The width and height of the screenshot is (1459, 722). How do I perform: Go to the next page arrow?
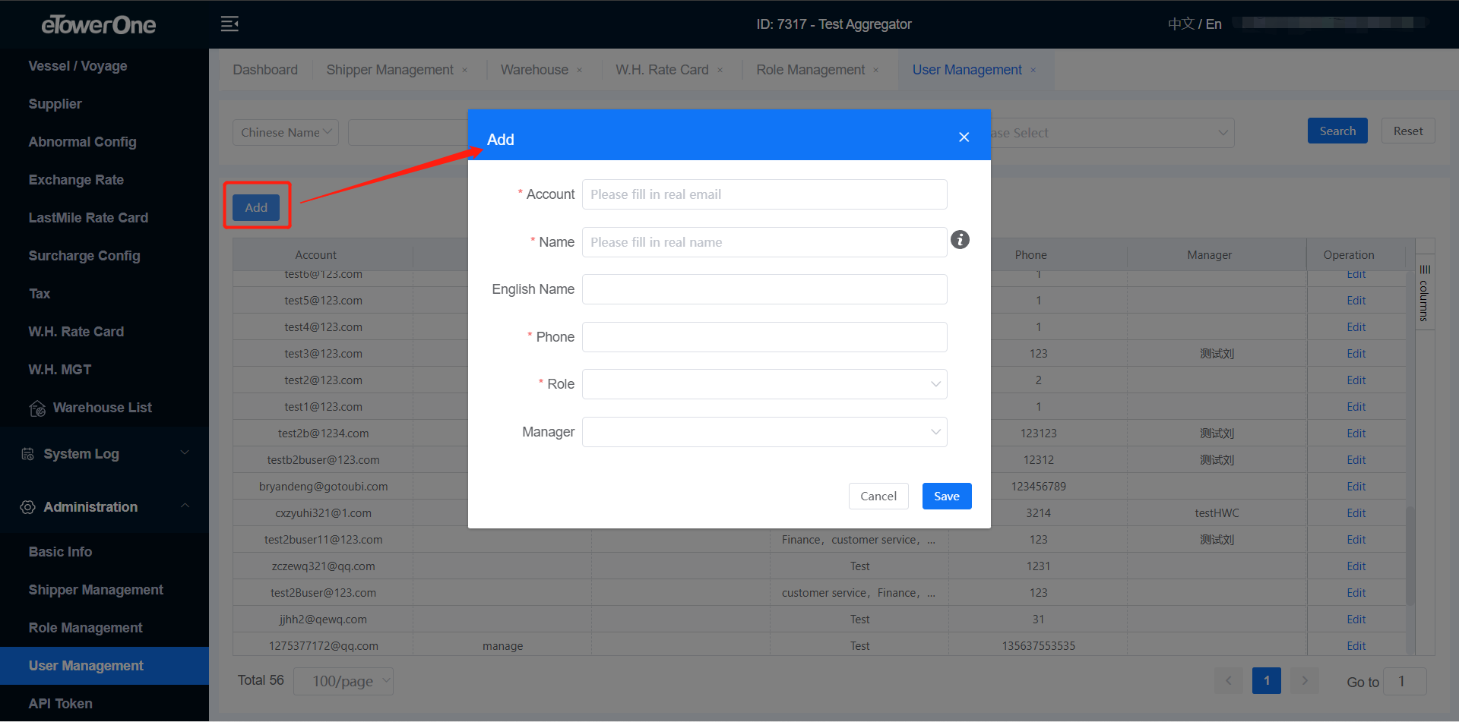[x=1305, y=681]
